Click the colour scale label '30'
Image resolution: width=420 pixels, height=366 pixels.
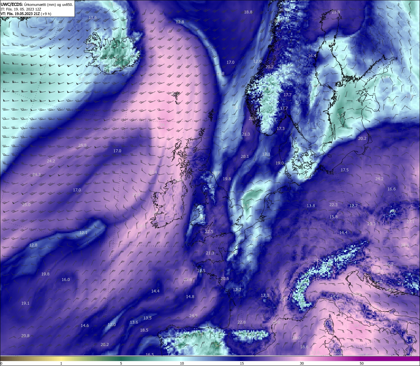click(302, 363)
